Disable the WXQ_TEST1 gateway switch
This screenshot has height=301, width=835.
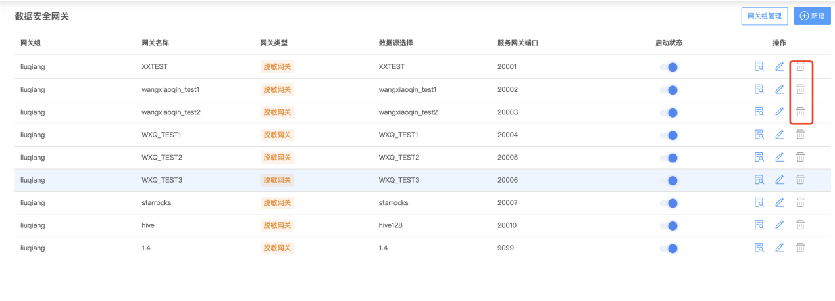(669, 135)
